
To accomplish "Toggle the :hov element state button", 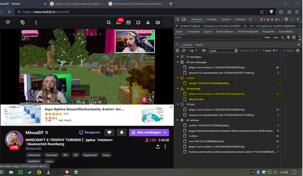I will (x=267, y=37).
